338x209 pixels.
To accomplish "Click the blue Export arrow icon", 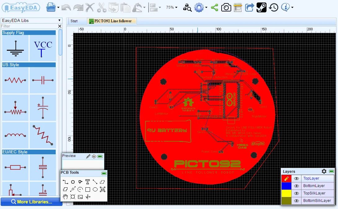I will coord(249,7).
